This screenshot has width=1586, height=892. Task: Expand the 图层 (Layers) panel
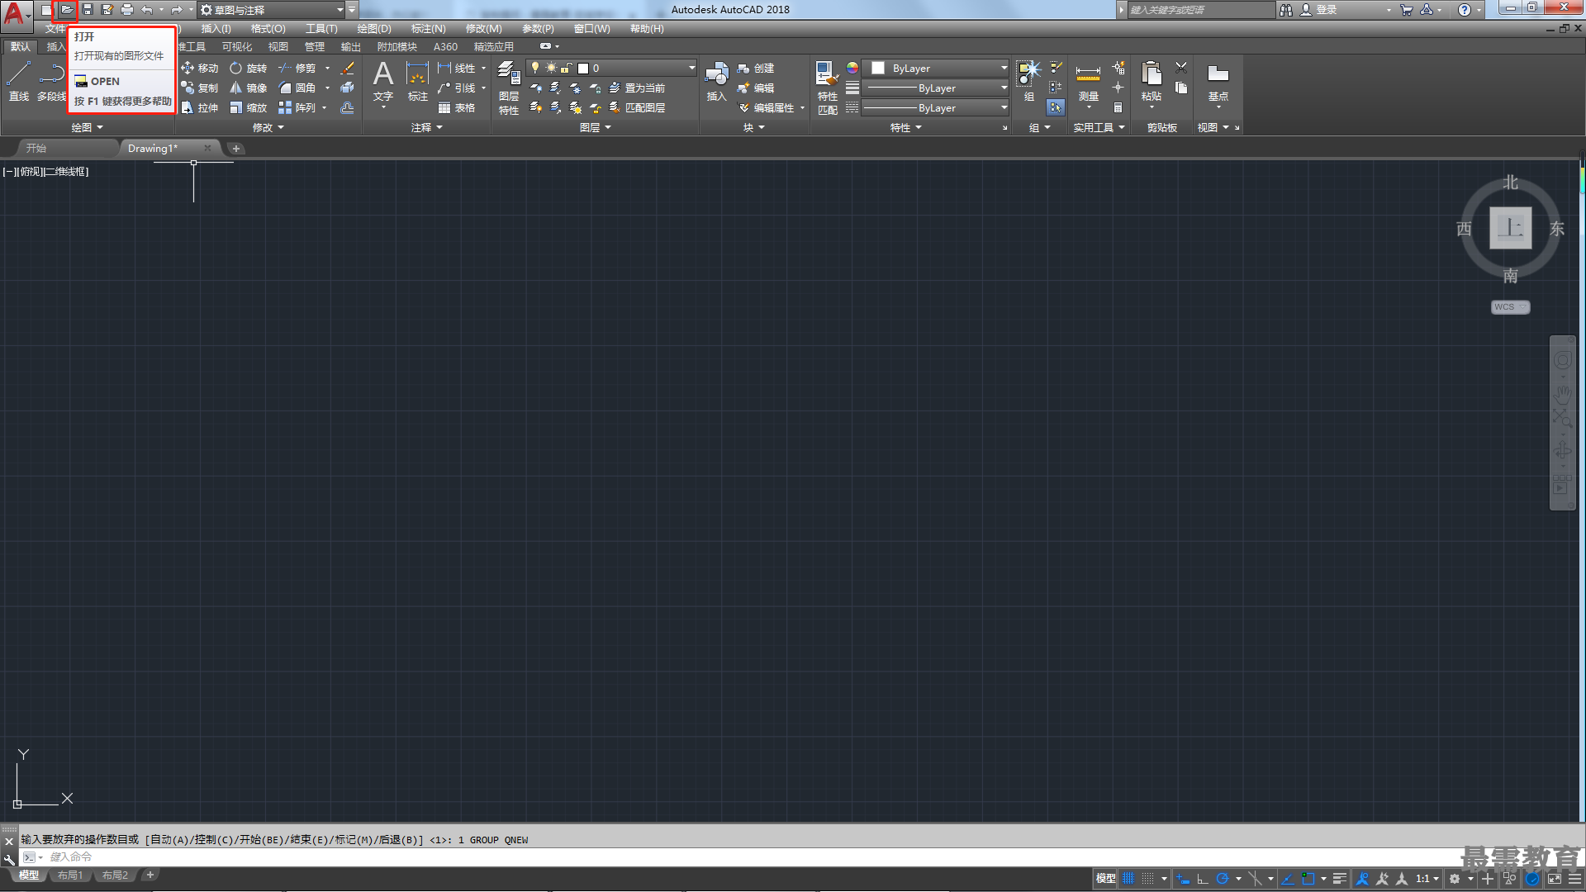click(596, 128)
